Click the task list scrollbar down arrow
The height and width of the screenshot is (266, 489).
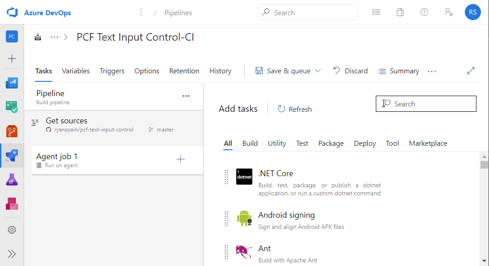484,261
